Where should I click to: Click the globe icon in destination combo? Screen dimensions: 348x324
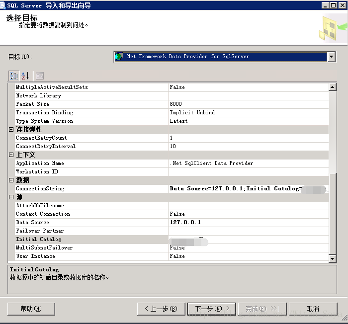pyautogui.click(x=118, y=57)
